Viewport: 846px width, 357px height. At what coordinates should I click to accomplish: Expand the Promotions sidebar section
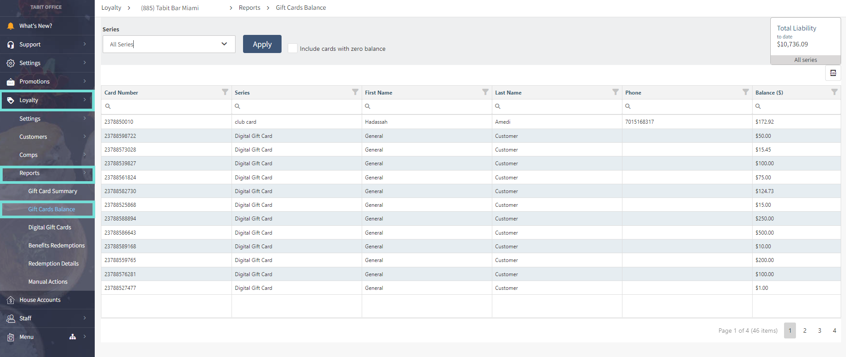[47, 82]
